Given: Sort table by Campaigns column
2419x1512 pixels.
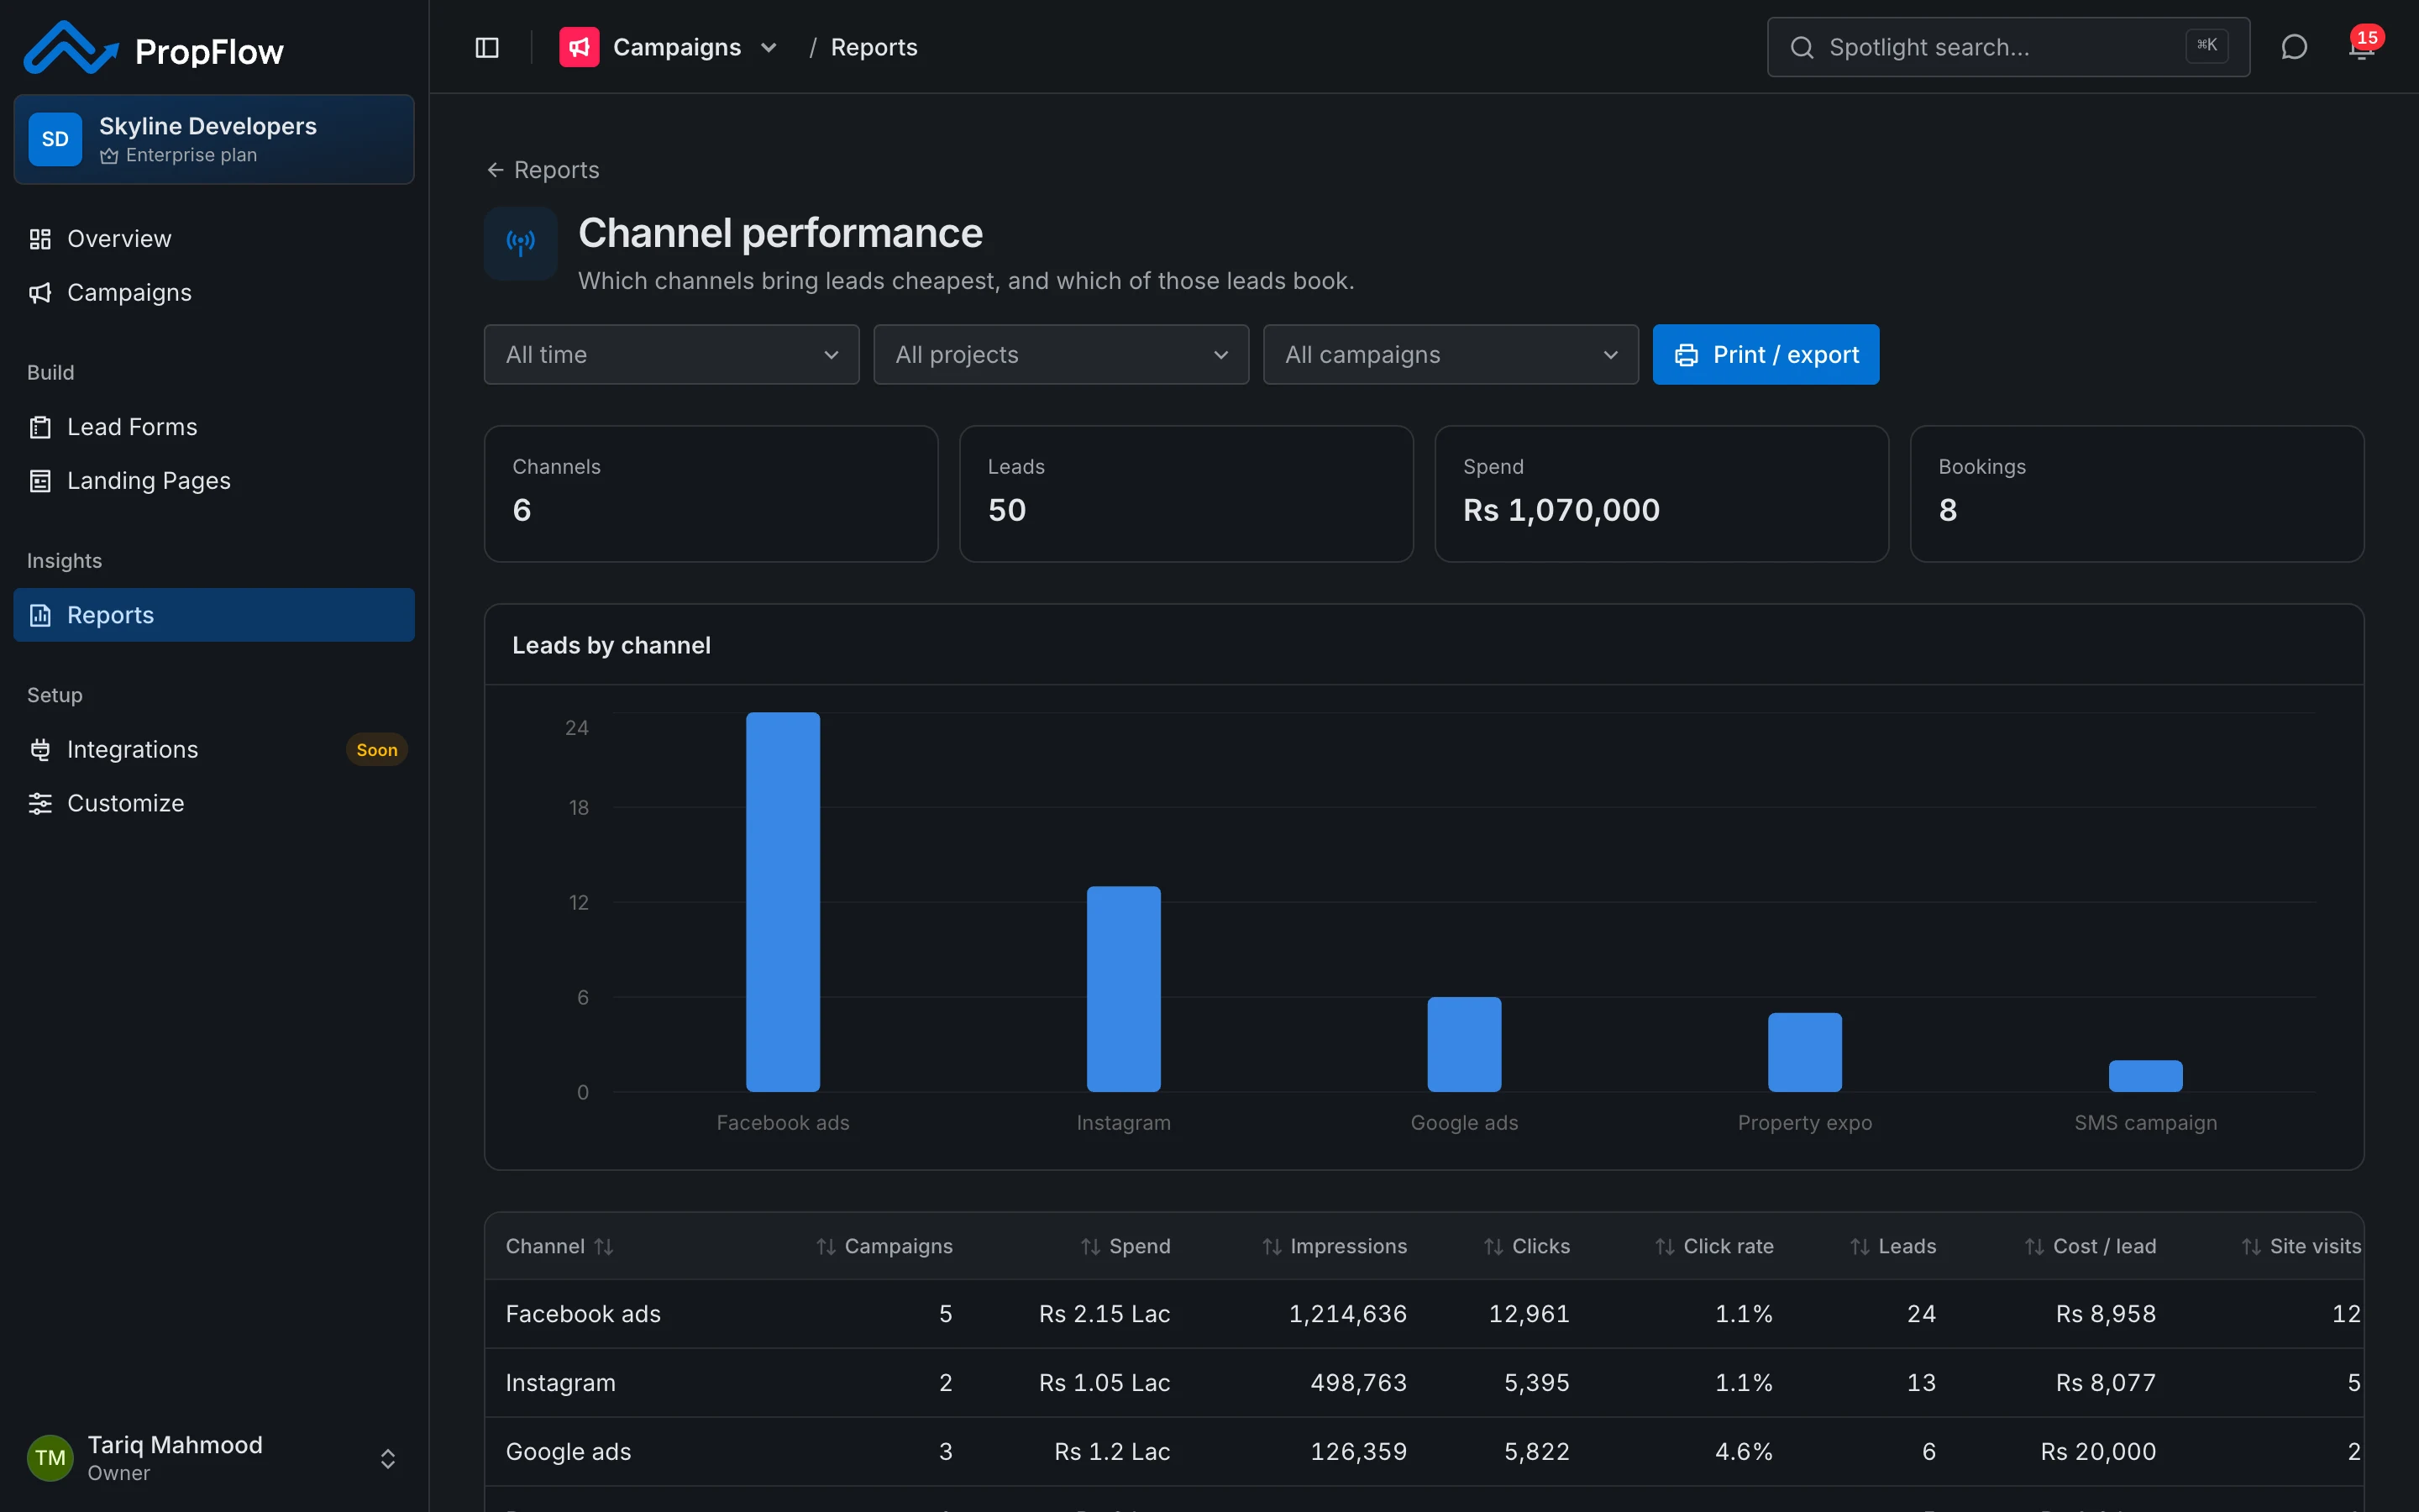Looking at the screenshot, I should pyautogui.click(x=884, y=1246).
